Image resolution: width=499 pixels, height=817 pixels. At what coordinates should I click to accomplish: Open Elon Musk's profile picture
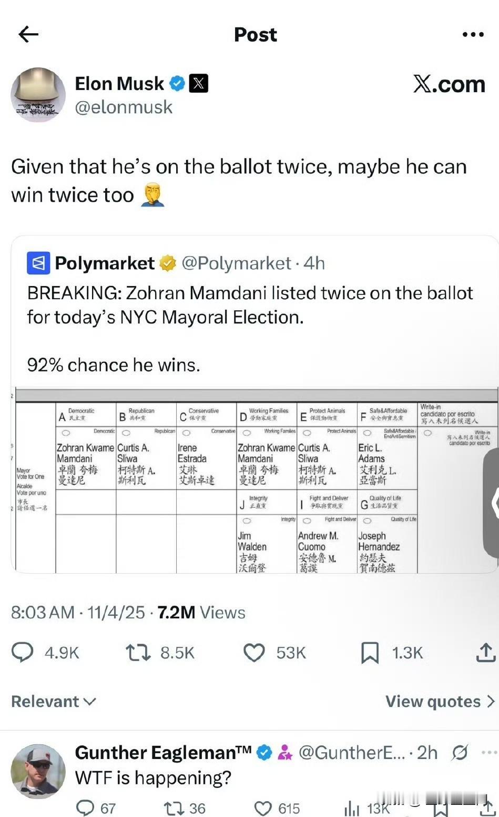(x=38, y=95)
